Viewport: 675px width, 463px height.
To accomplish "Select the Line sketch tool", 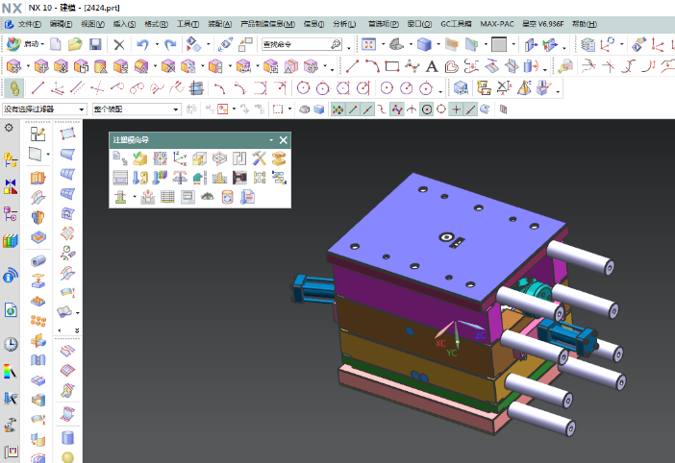I will (353, 66).
